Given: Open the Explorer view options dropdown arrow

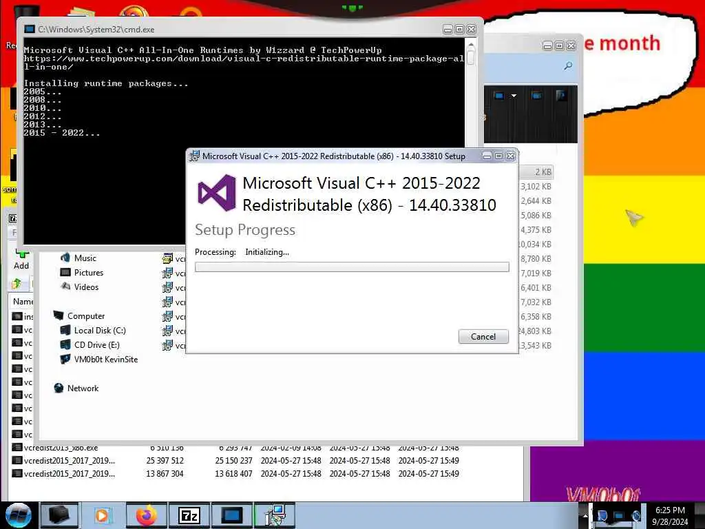Looking at the screenshot, I should pyautogui.click(x=514, y=95).
